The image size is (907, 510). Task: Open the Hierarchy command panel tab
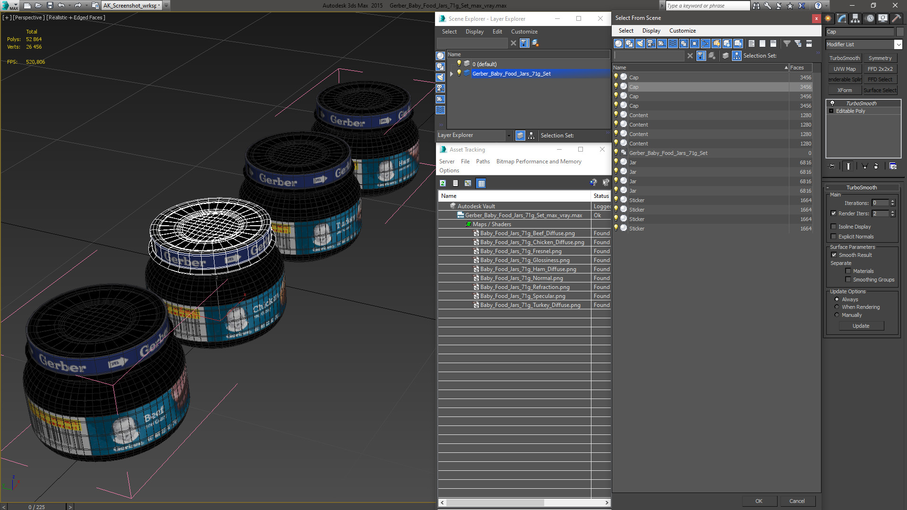pyautogui.click(x=856, y=18)
